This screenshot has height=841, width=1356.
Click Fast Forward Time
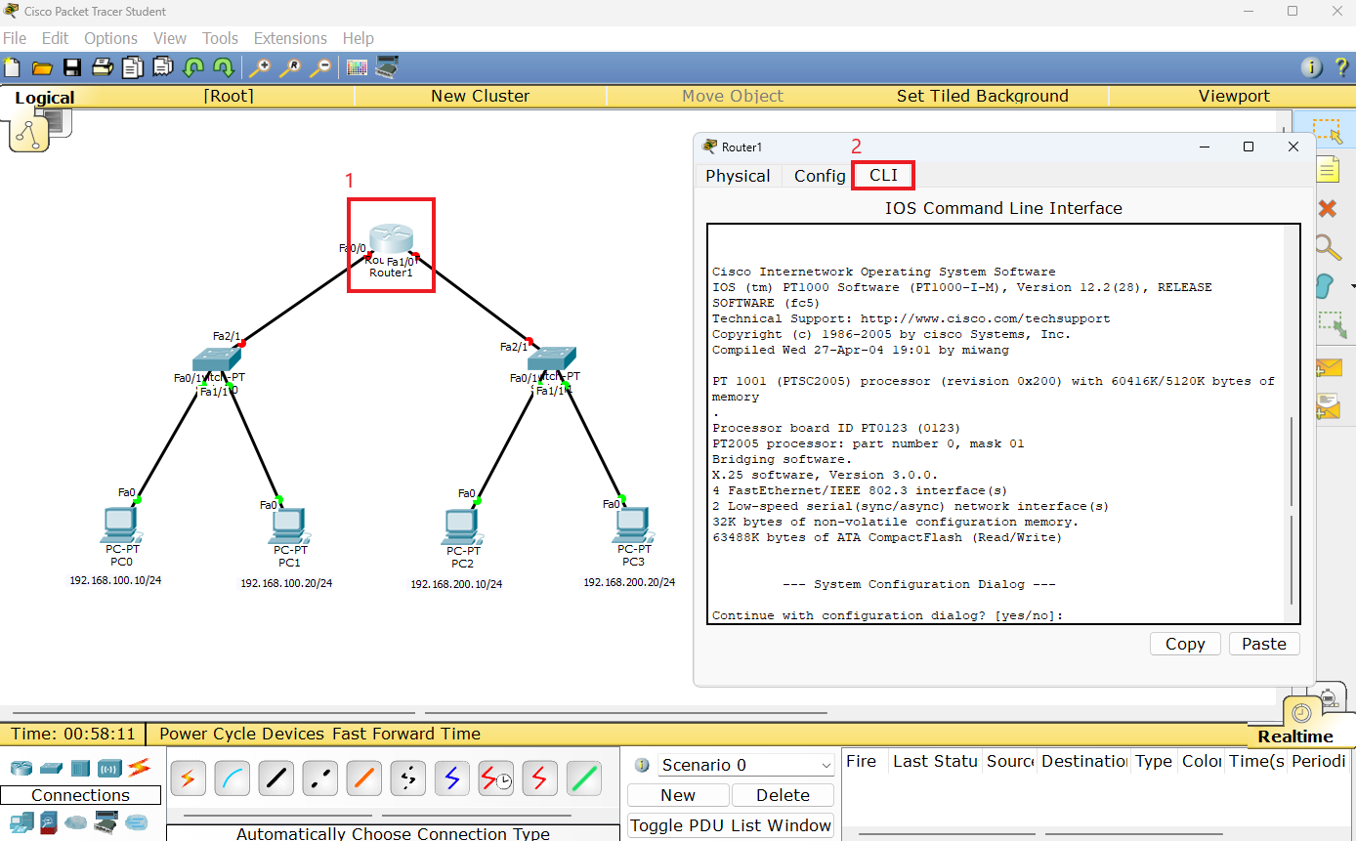tap(406, 734)
